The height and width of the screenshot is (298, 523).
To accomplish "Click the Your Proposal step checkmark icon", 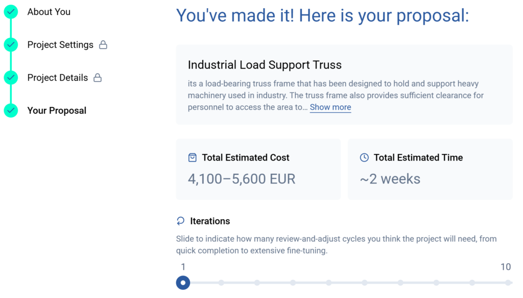I will point(11,110).
